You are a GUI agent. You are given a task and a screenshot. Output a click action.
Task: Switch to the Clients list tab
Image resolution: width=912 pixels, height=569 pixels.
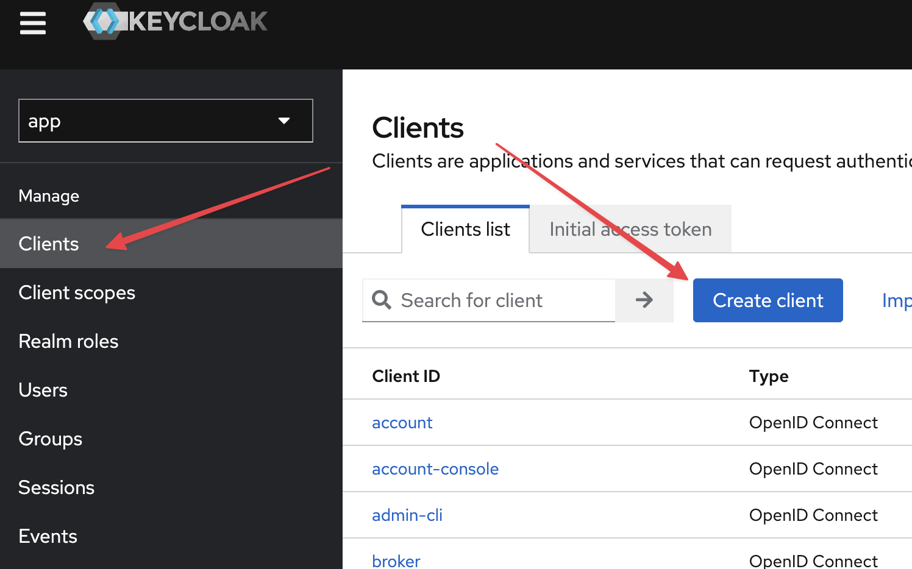(465, 229)
